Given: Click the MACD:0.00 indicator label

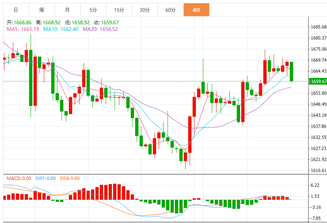Looking at the screenshot, I should [19, 178].
